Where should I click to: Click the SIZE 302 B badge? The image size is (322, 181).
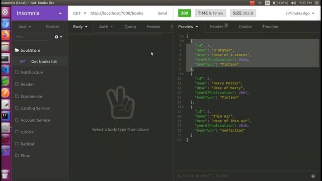coord(243,13)
